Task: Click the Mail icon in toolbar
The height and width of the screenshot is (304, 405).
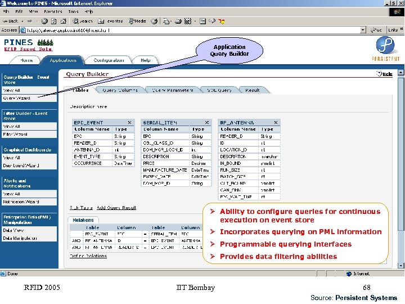Action: [x=166, y=21]
